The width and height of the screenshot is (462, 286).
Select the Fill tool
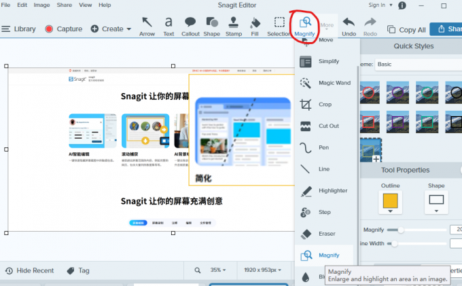click(x=255, y=26)
